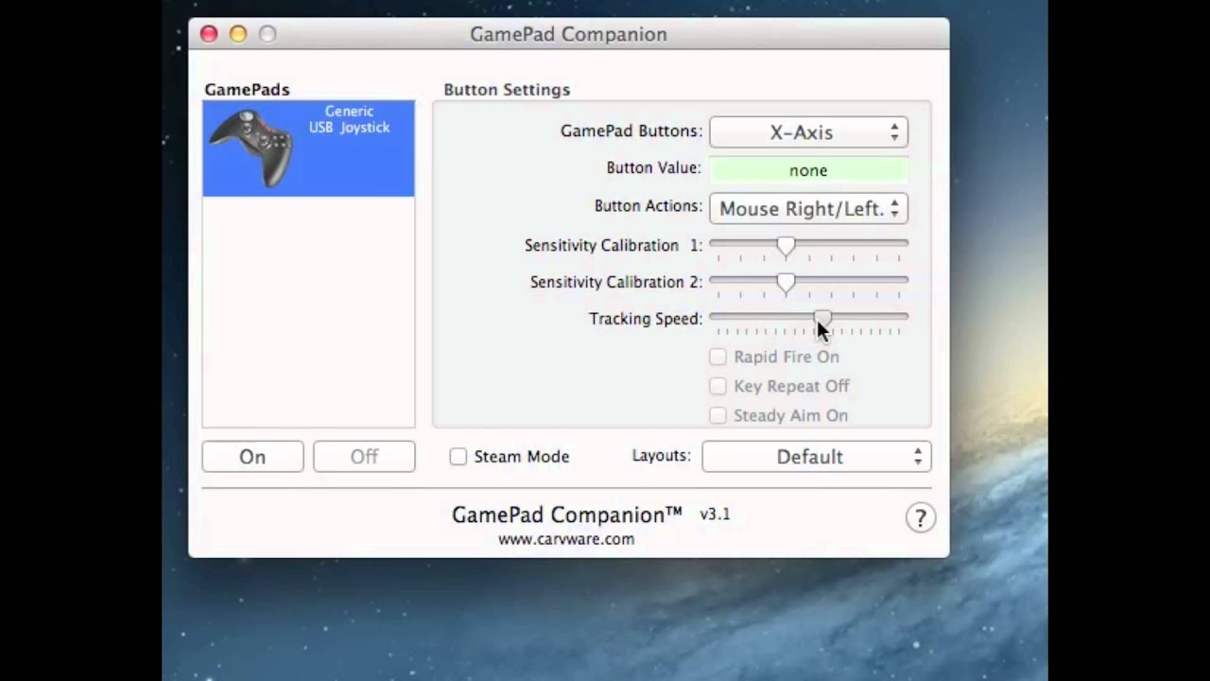Viewport: 1210px width, 681px height.
Task: Toggle the Rapid Fire On checkbox
Action: 718,357
